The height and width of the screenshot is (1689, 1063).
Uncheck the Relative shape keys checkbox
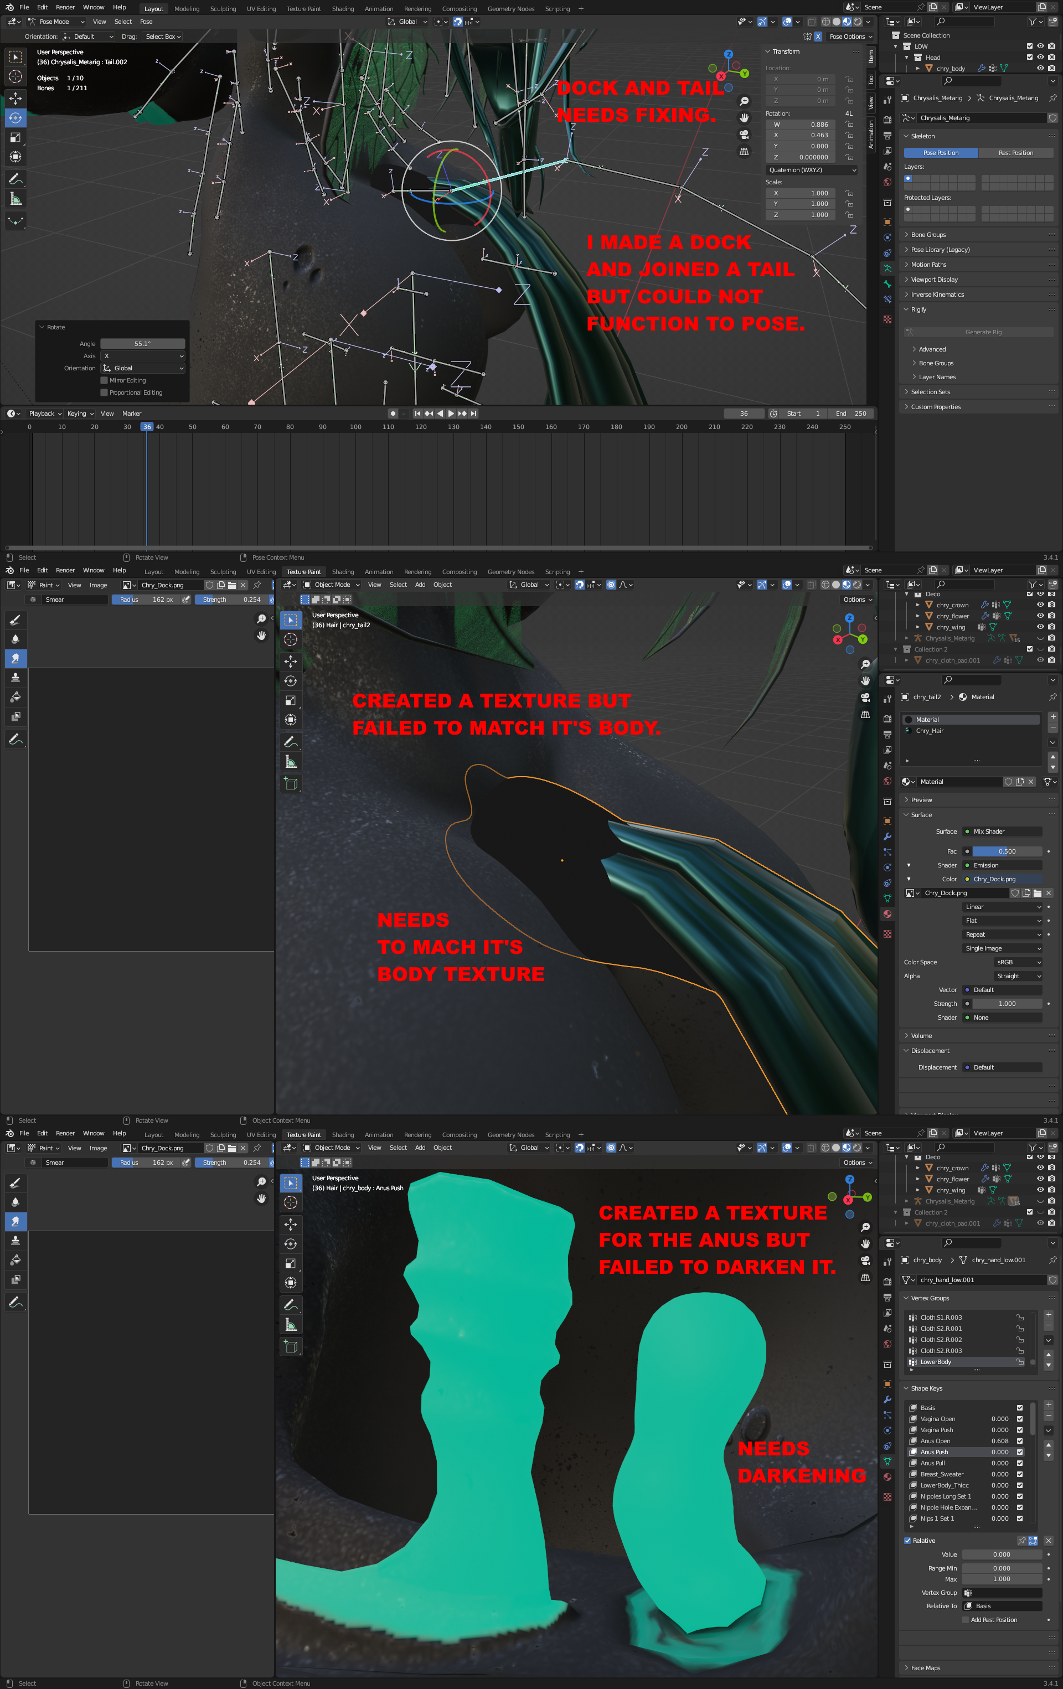(x=907, y=1540)
